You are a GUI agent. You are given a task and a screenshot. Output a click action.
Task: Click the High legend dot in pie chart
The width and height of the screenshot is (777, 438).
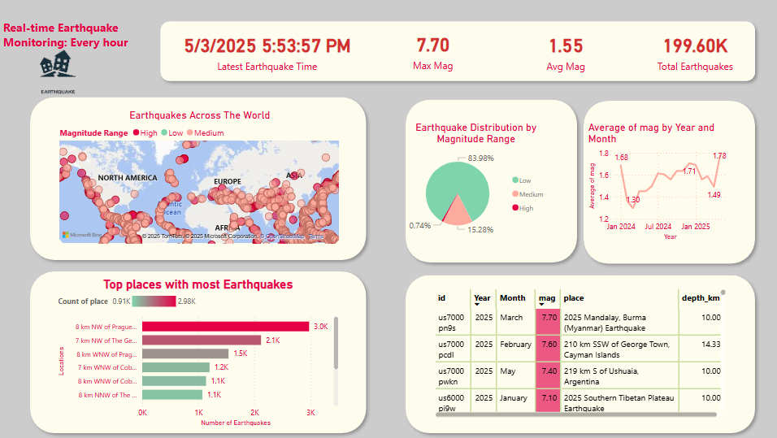(x=514, y=209)
